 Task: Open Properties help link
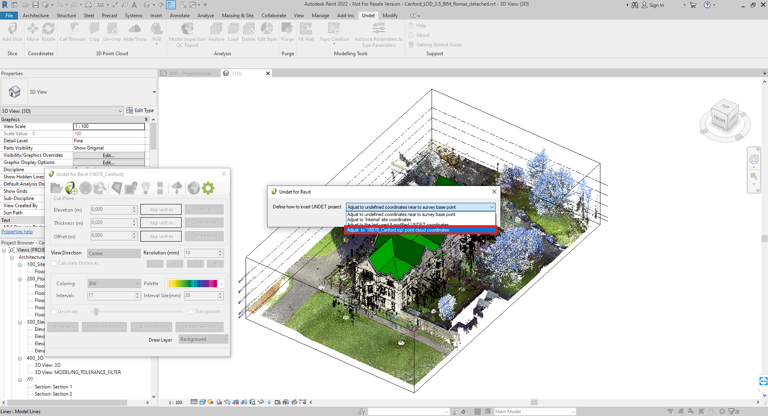(x=17, y=231)
